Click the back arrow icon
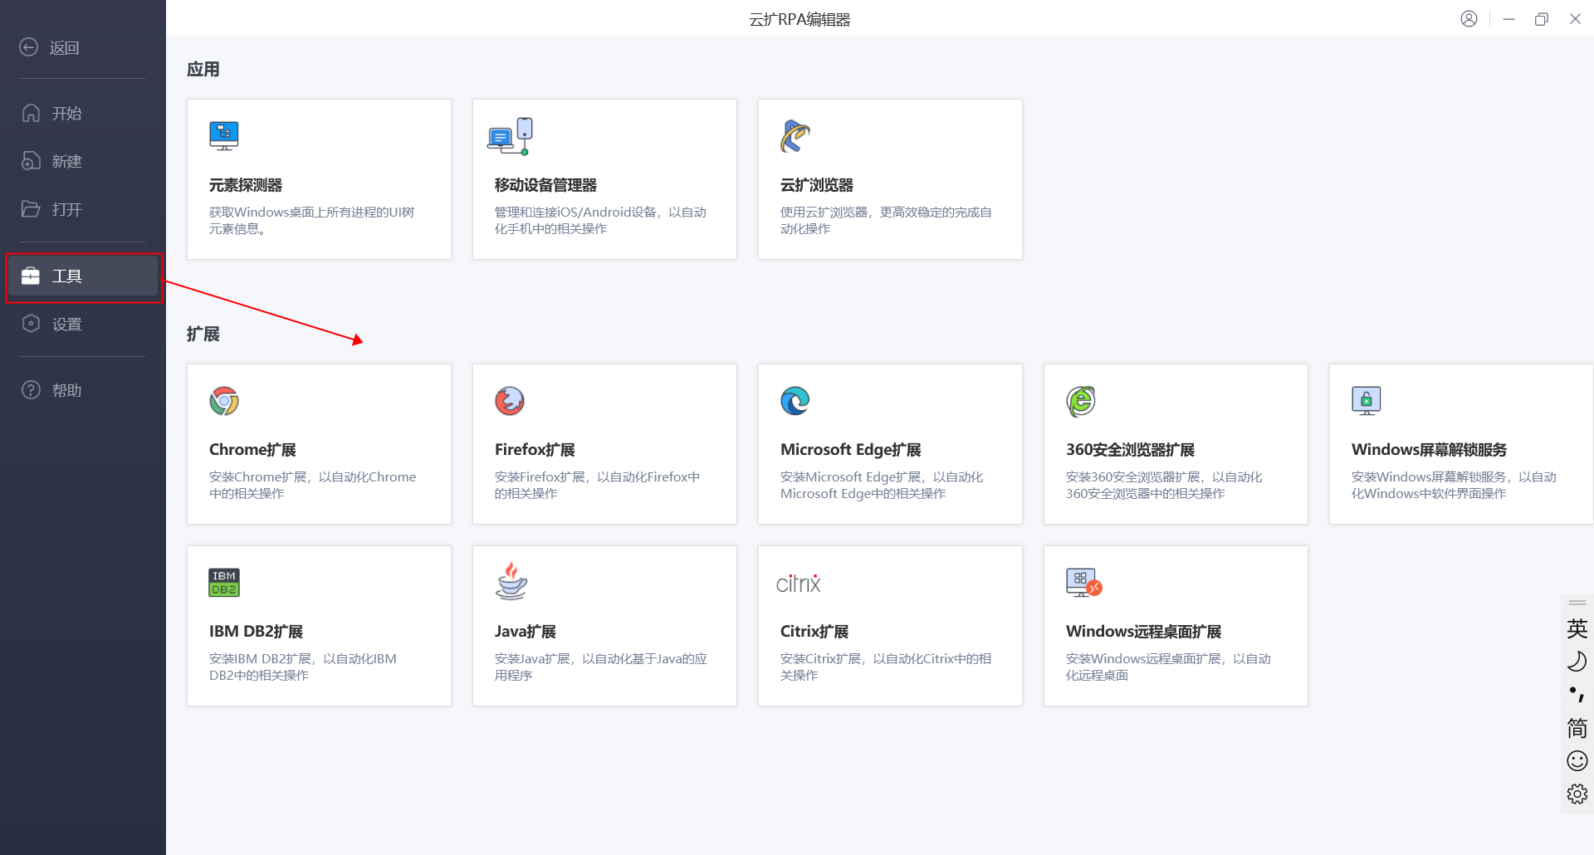Viewport: 1594px width, 855px height. tap(29, 47)
